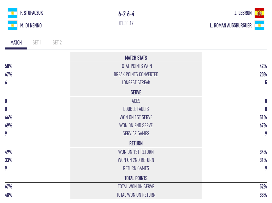Click player name M. Di Nenno
Screen dimensions: 272x203
click(31, 26)
